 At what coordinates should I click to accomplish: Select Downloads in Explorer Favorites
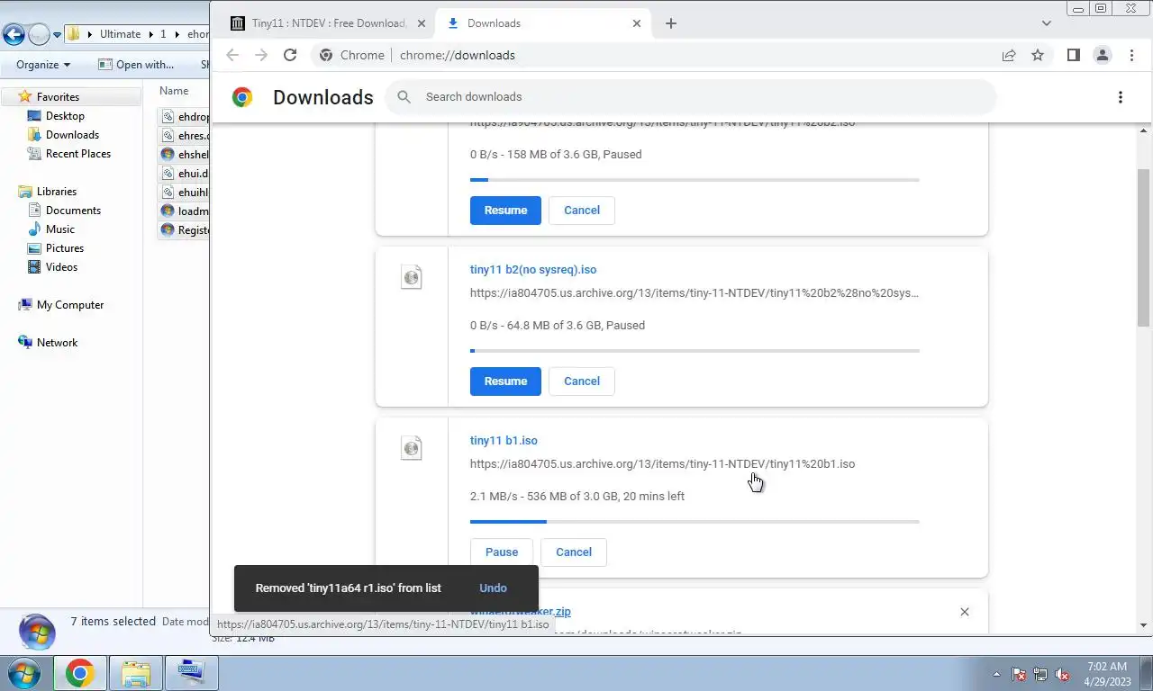[72, 135]
